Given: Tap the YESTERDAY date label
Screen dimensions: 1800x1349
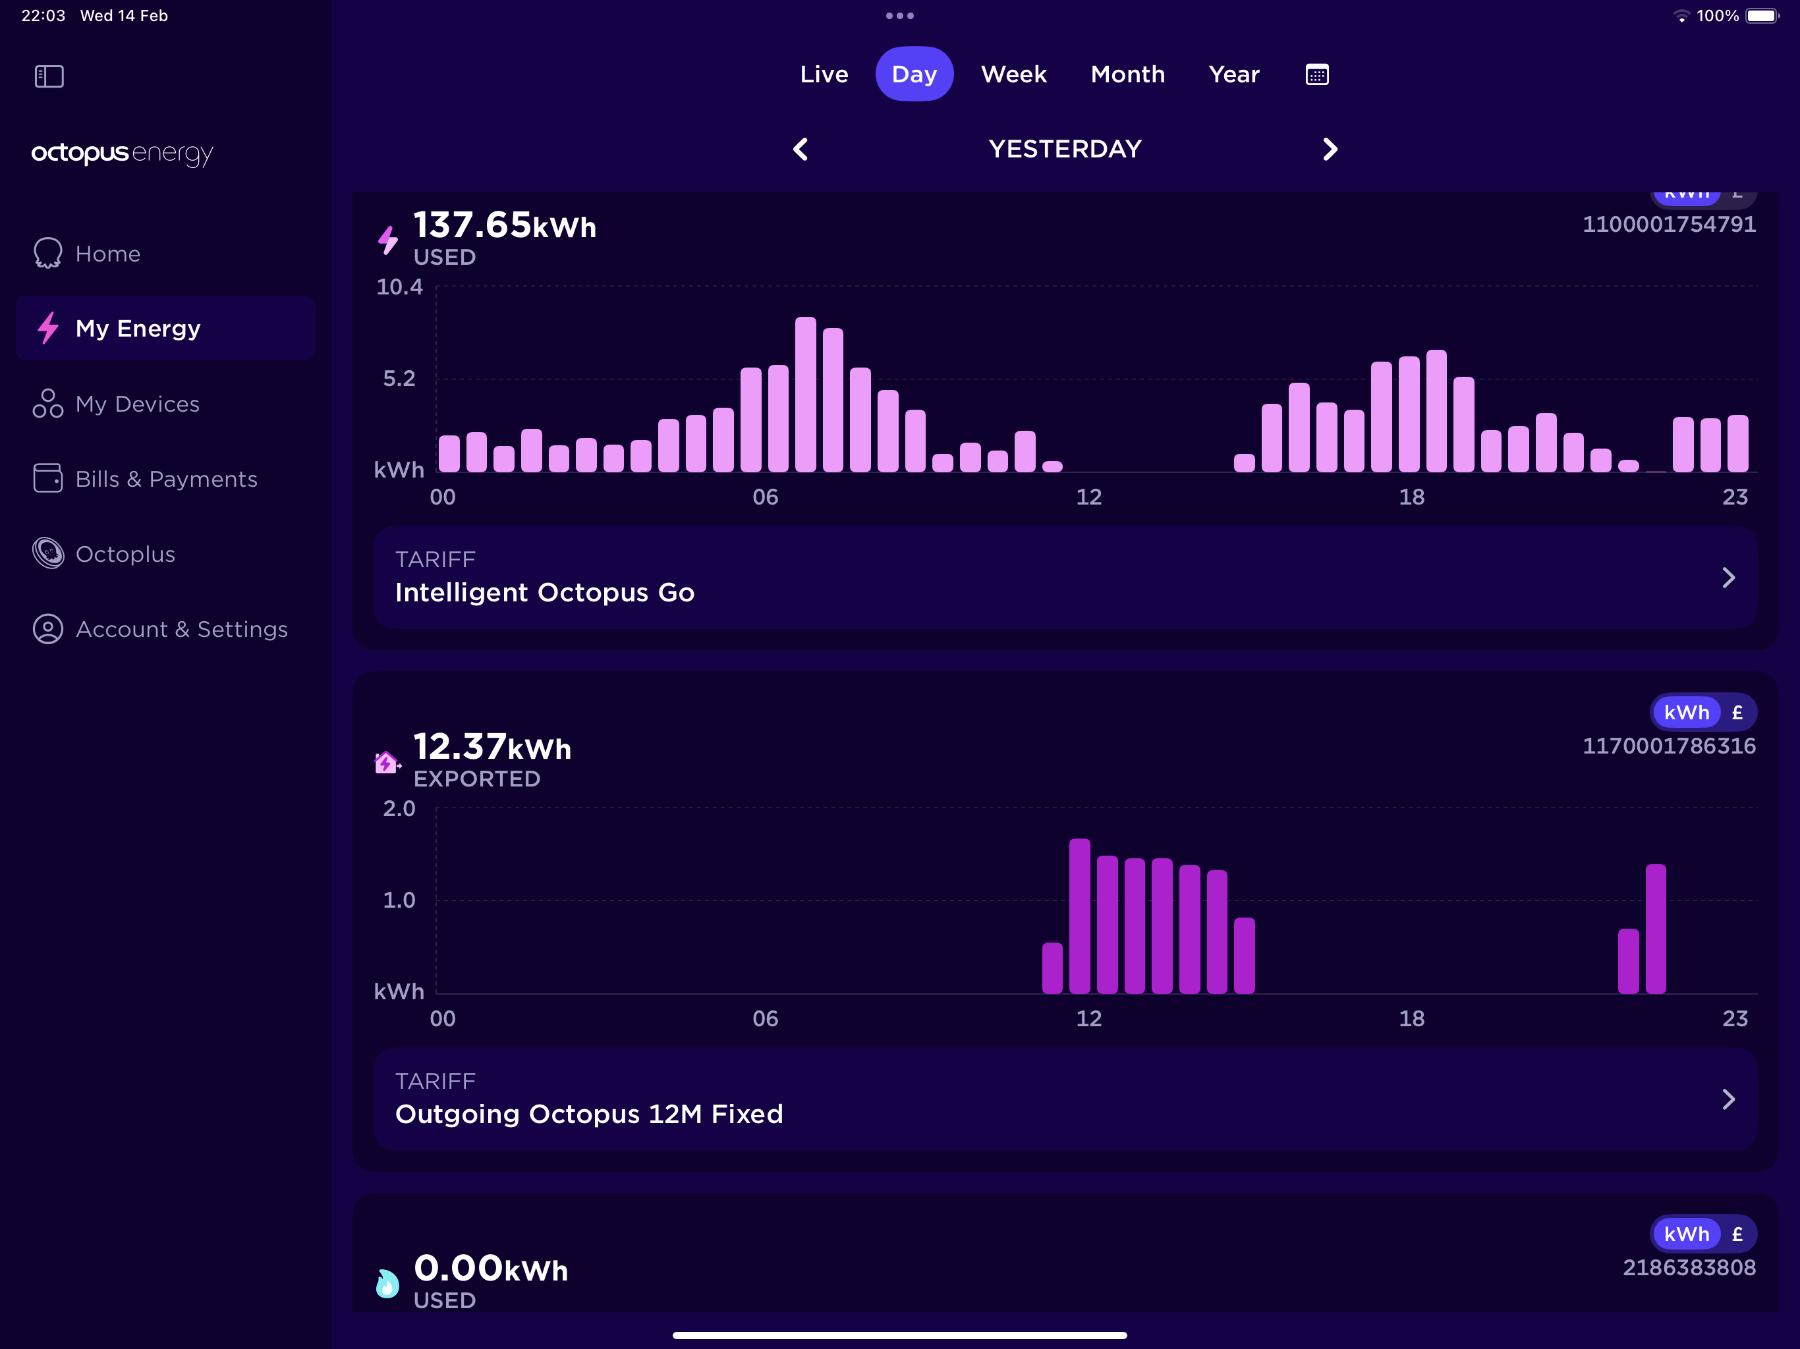Looking at the screenshot, I should [1065, 149].
